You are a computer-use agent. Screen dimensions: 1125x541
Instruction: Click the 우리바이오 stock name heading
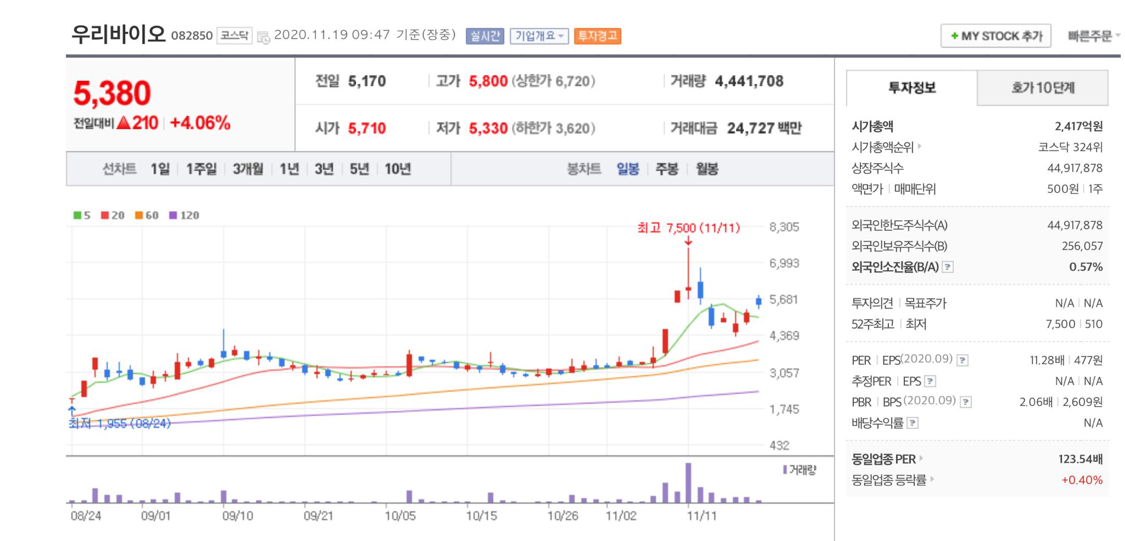click(x=118, y=34)
